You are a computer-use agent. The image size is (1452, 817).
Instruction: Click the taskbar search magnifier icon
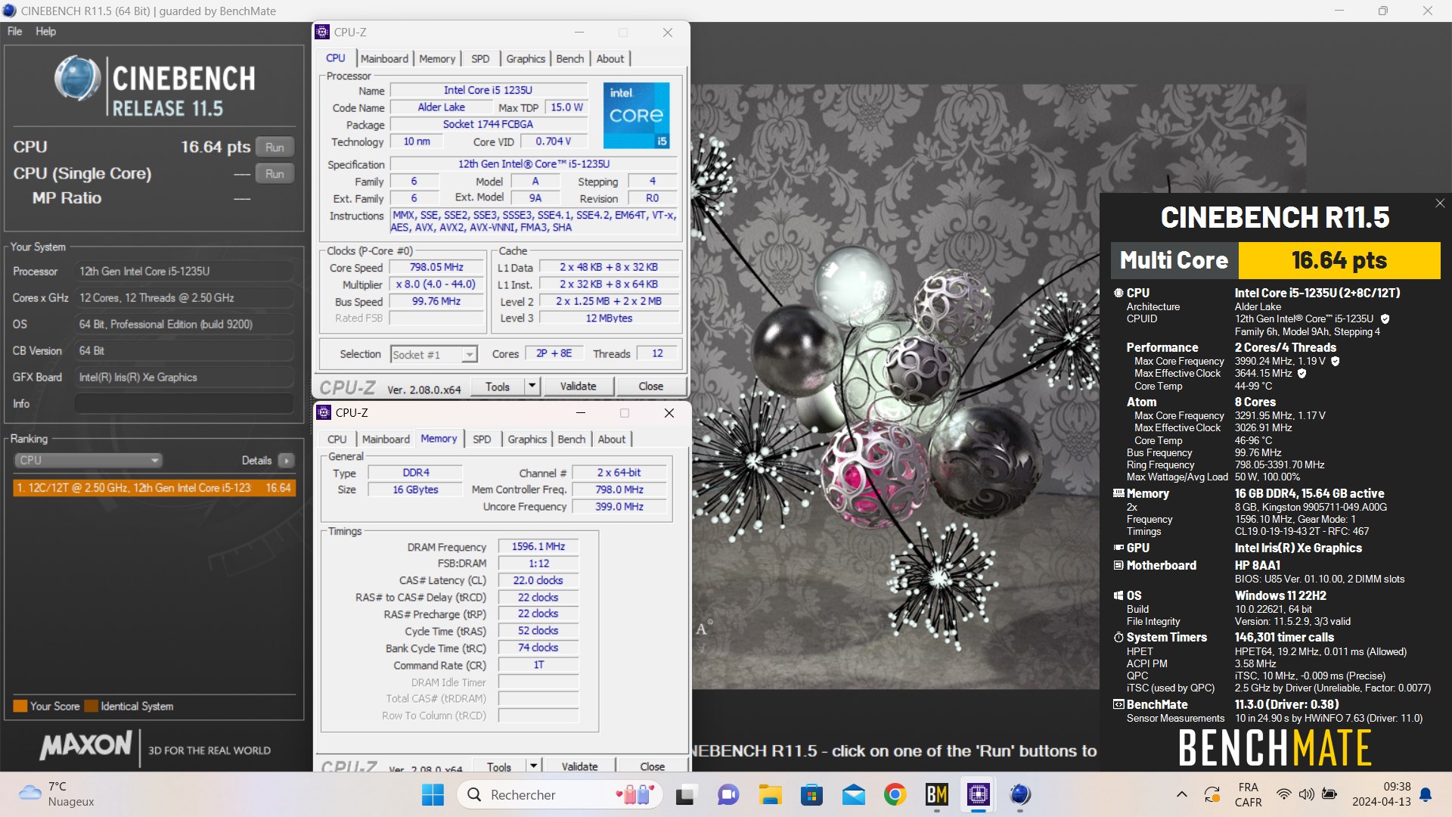pos(474,794)
